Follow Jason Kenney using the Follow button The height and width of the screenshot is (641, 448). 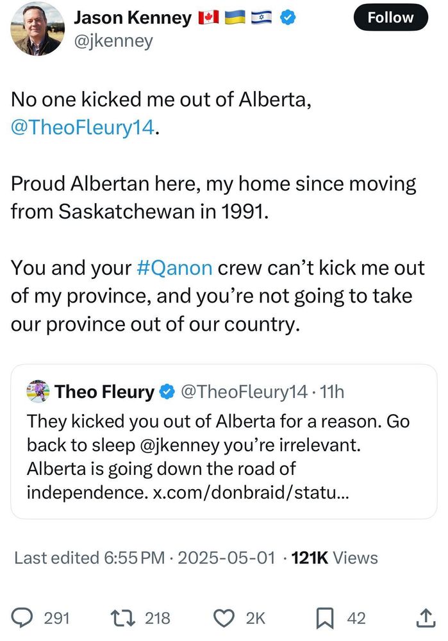pos(390,17)
